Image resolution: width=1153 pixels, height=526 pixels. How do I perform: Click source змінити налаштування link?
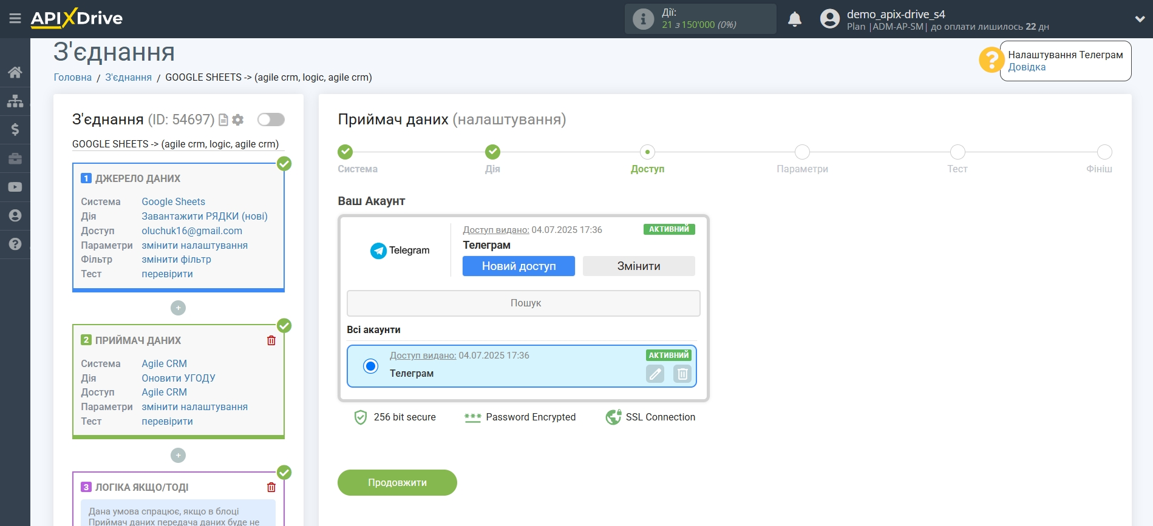pos(194,245)
